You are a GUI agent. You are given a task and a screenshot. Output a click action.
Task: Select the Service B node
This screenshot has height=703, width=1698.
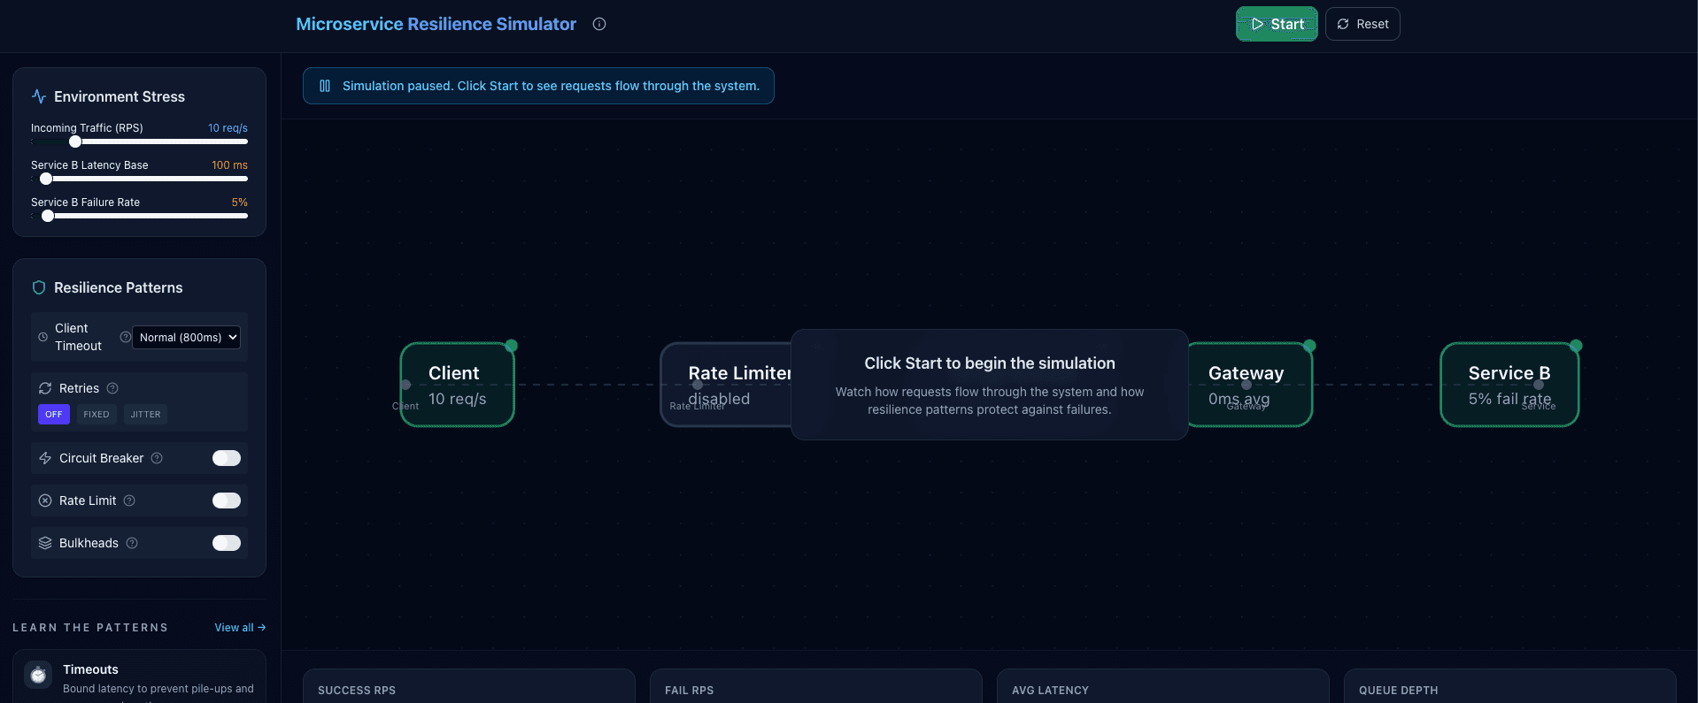click(x=1509, y=385)
